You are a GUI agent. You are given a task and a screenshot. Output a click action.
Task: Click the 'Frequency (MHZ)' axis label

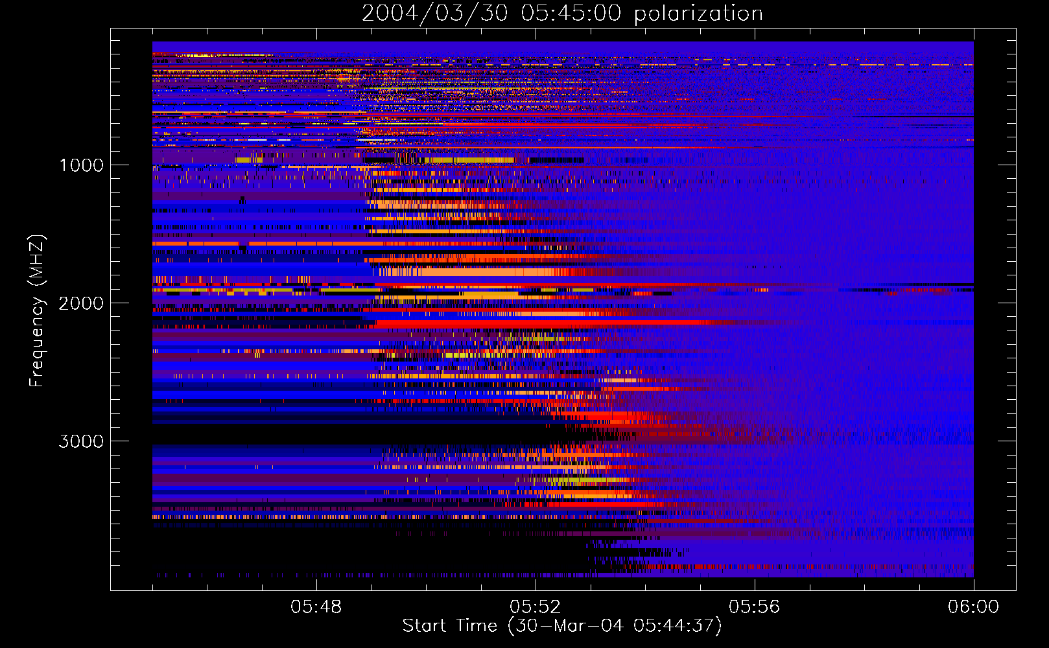(x=36, y=310)
